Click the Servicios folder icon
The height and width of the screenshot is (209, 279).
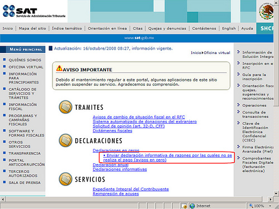pyautogui.click(x=65, y=179)
